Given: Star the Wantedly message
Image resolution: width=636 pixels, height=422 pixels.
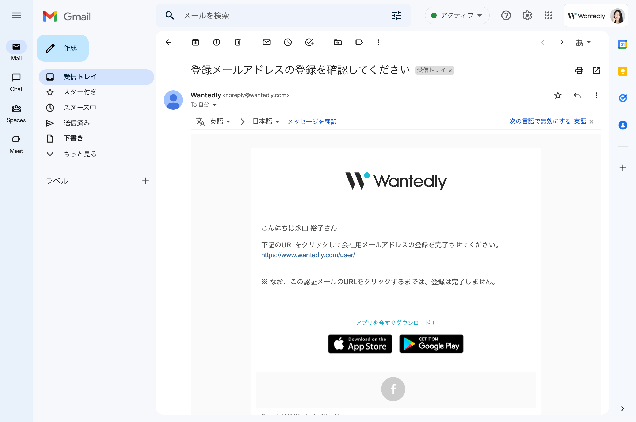Looking at the screenshot, I should pyautogui.click(x=558, y=95).
